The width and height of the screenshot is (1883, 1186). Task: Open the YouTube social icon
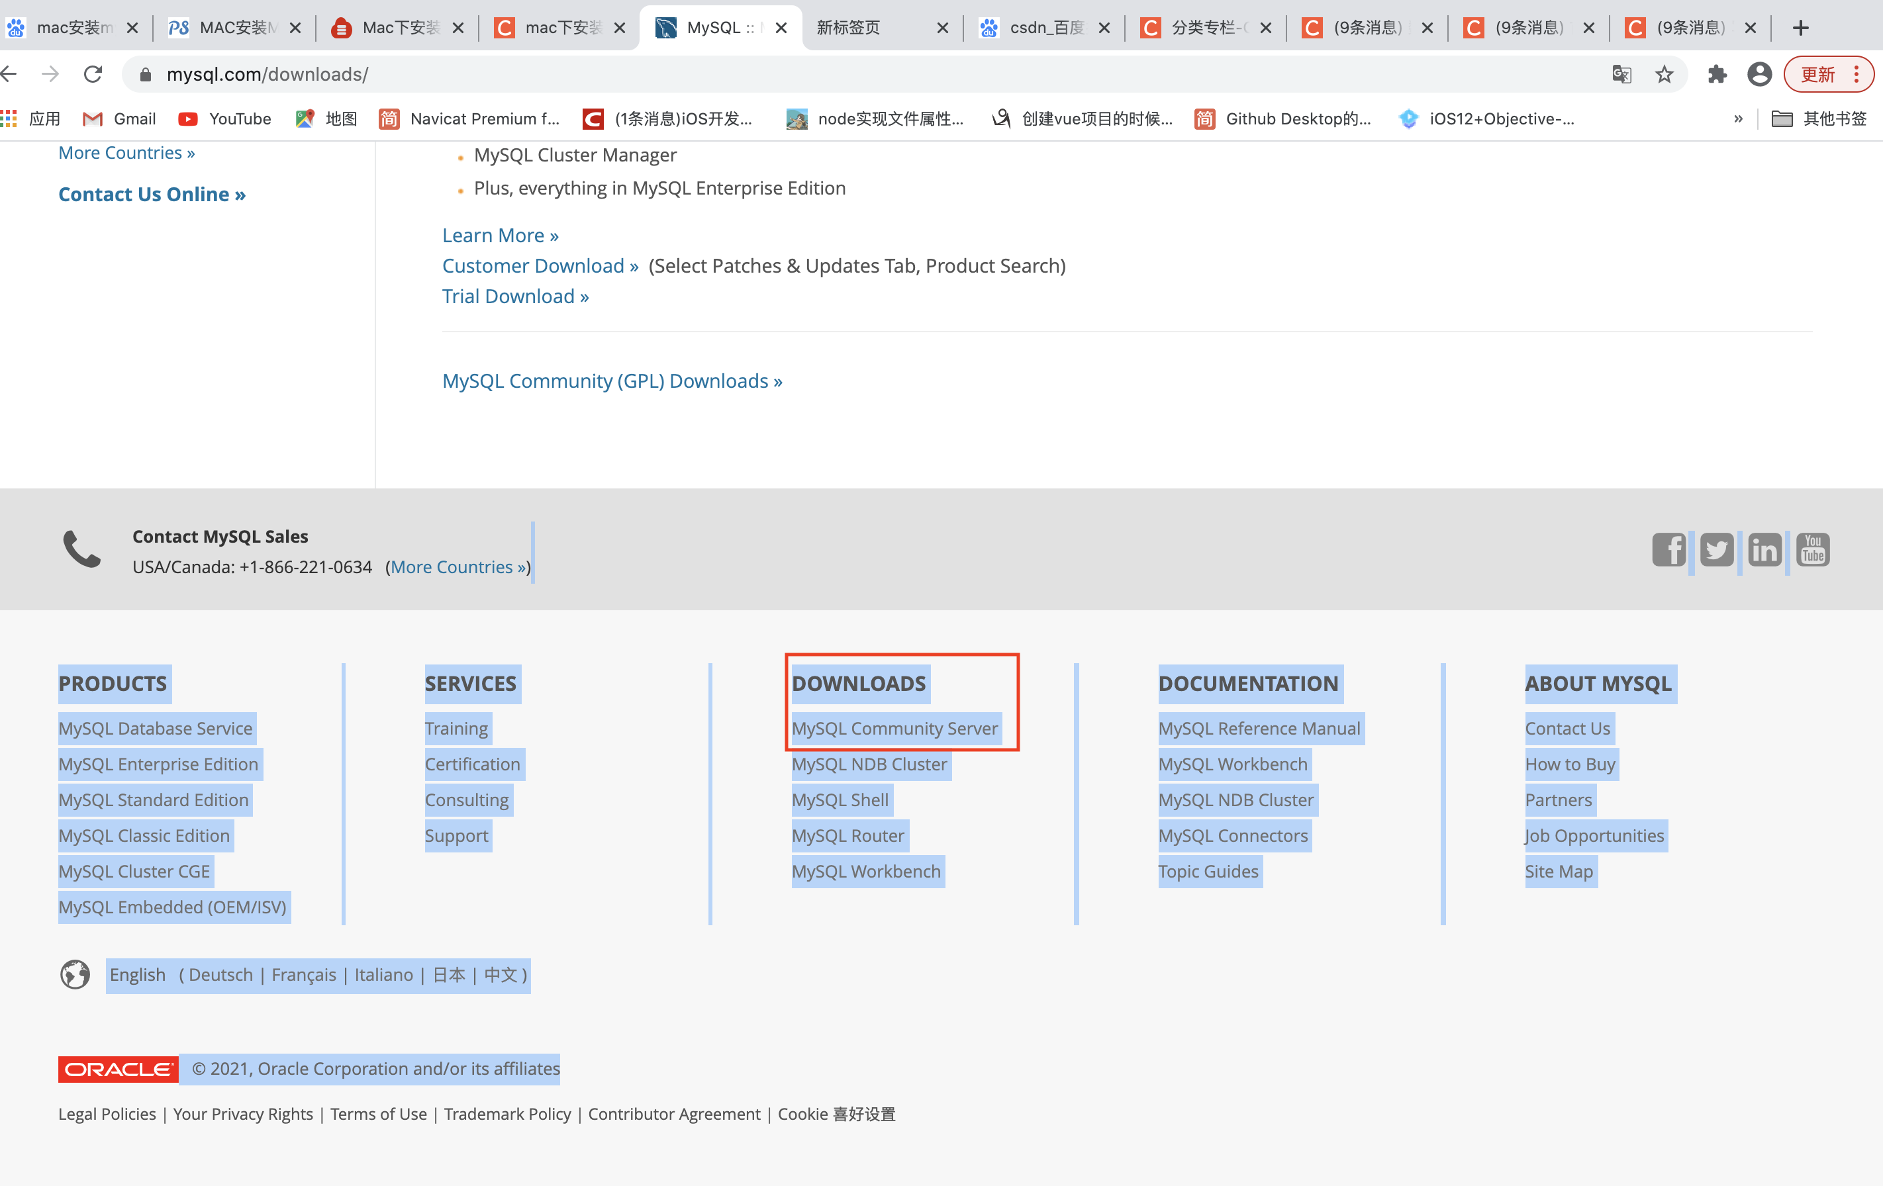pyautogui.click(x=1813, y=549)
